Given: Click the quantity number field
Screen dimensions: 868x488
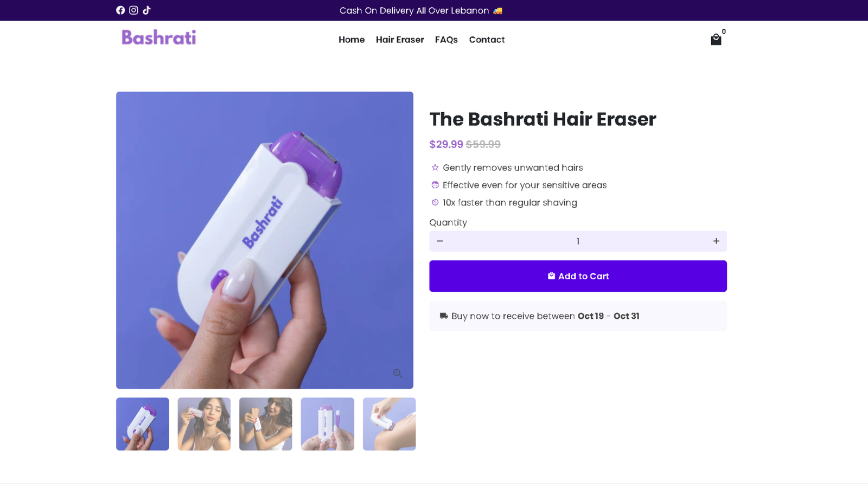Looking at the screenshot, I should (578, 241).
